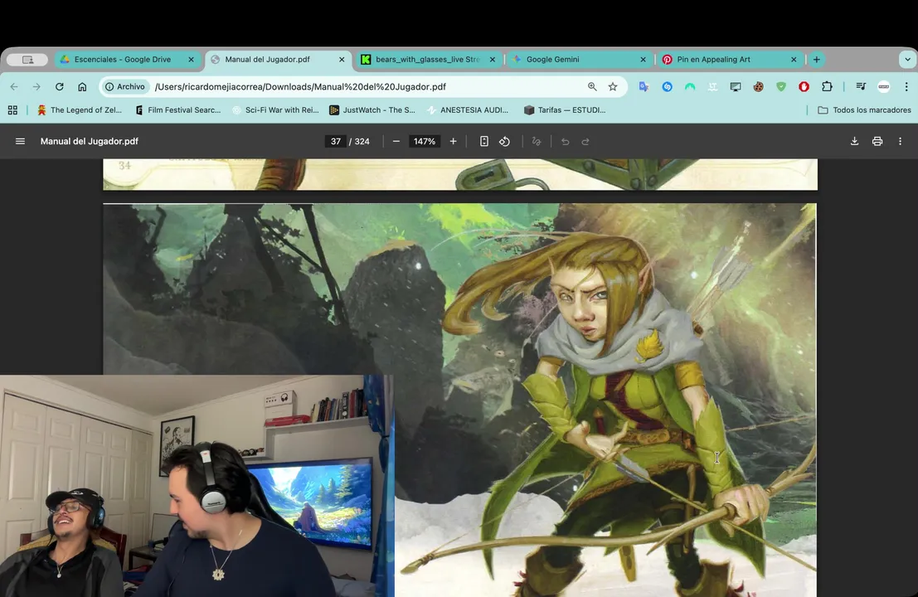Click the fit to page icon

click(x=484, y=141)
